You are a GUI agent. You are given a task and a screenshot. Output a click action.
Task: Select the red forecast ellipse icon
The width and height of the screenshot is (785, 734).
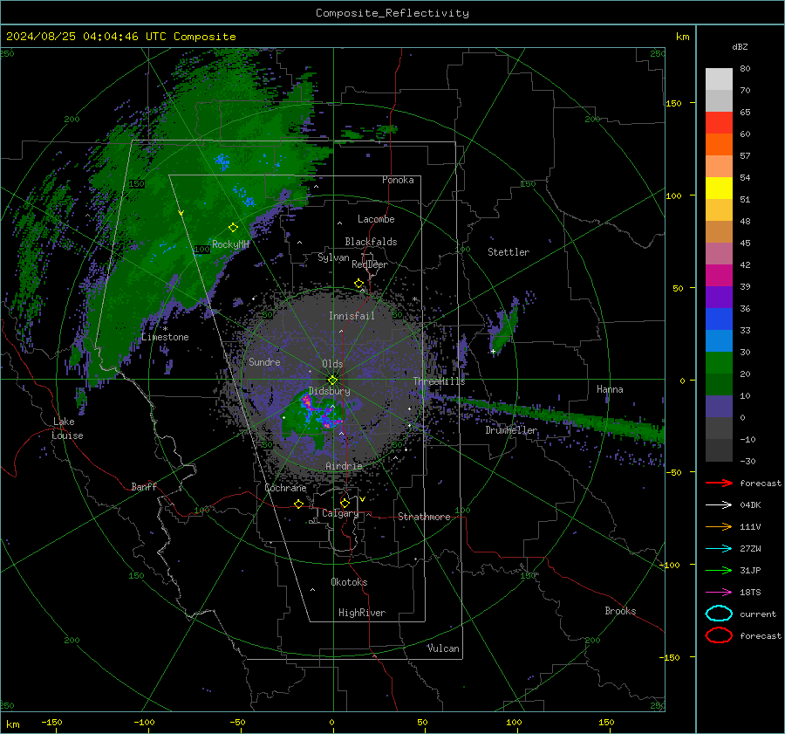pyautogui.click(x=719, y=635)
